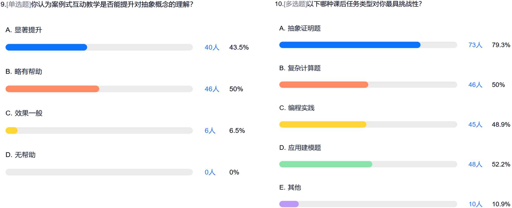Select option label A. 显著提升
This screenshot has width=512, height=208.
(x=24, y=30)
